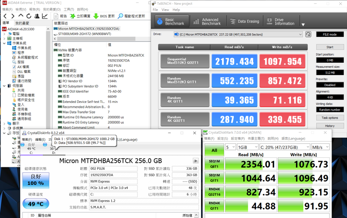This screenshot has height=218, width=347.
Task: Expand the 主機板 tree node
Action: (x=4, y=38)
